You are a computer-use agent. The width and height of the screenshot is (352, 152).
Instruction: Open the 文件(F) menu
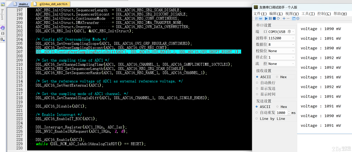tap(260, 14)
